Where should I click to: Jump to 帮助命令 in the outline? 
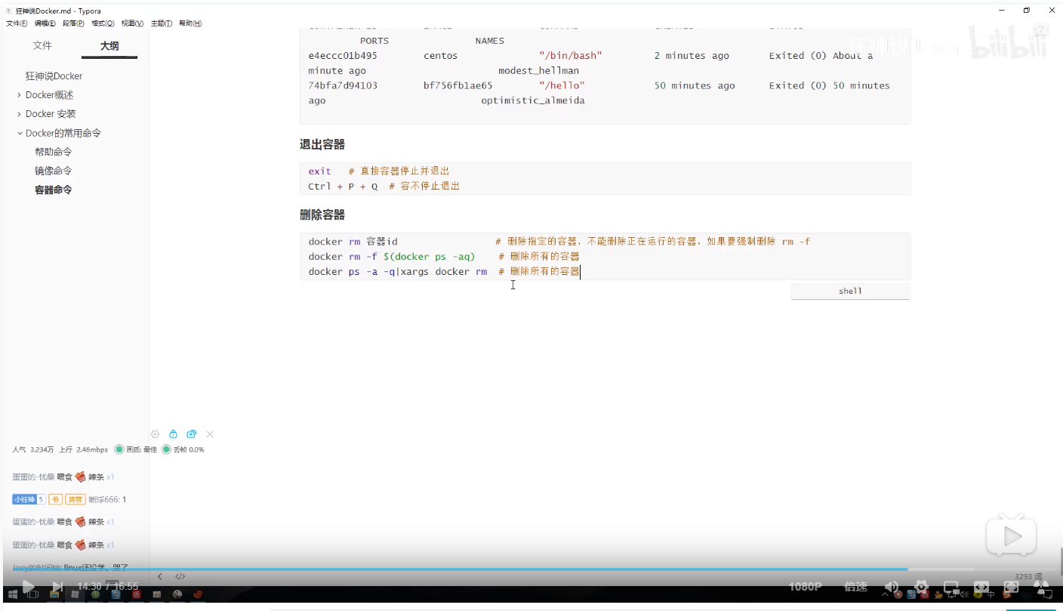point(54,152)
